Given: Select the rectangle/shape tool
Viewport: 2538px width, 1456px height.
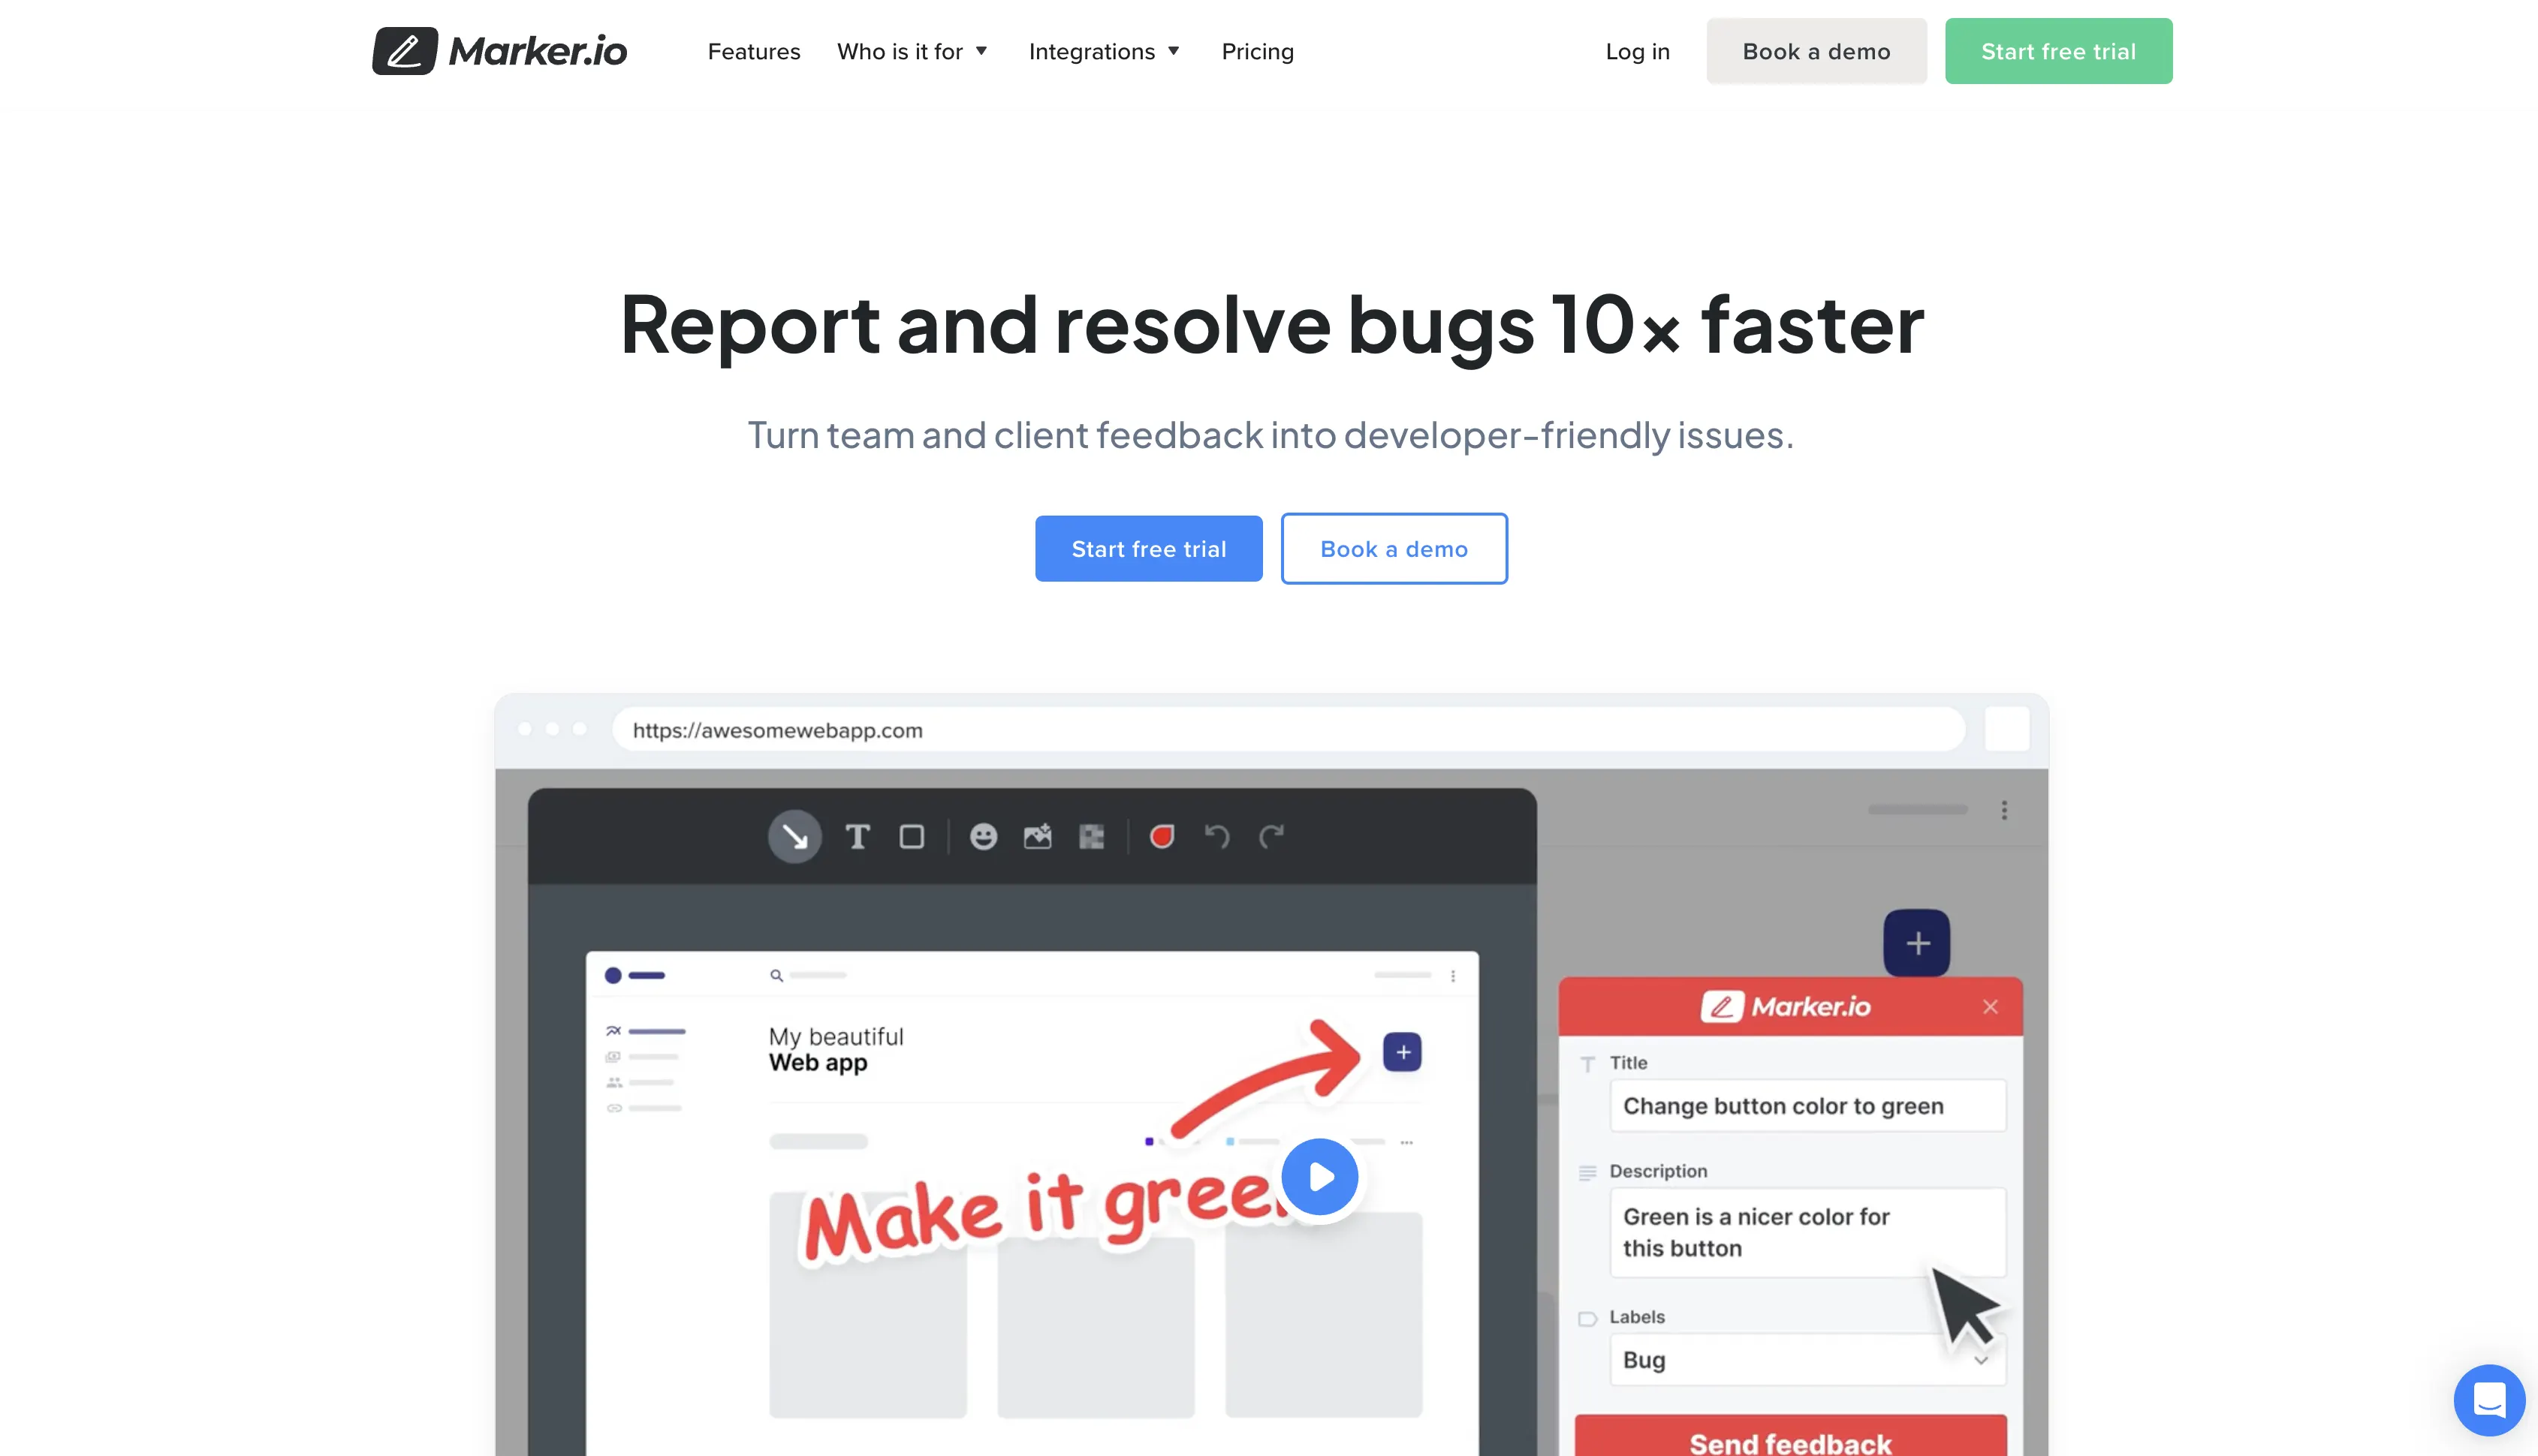Looking at the screenshot, I should [x=913, y=836].
